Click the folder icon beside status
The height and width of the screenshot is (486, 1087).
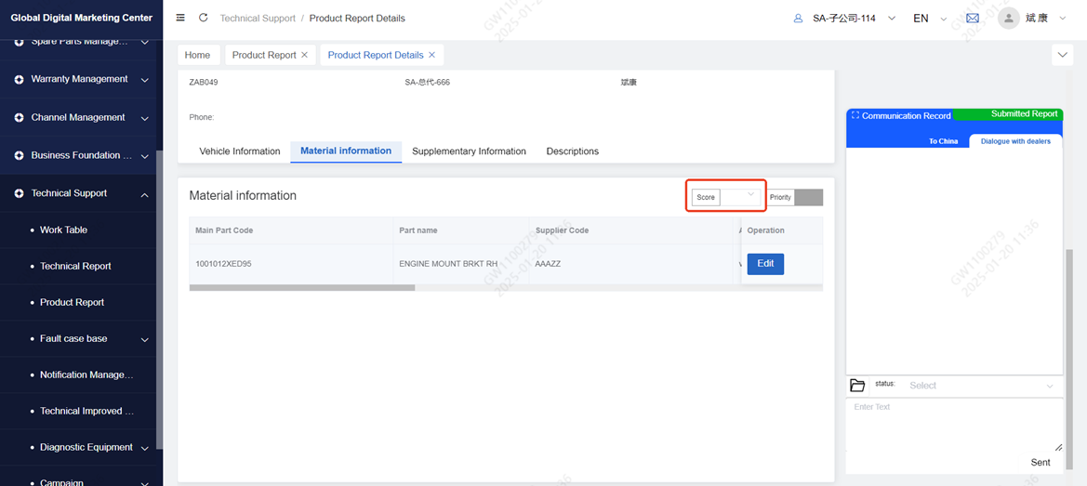[x=857, y=386]
